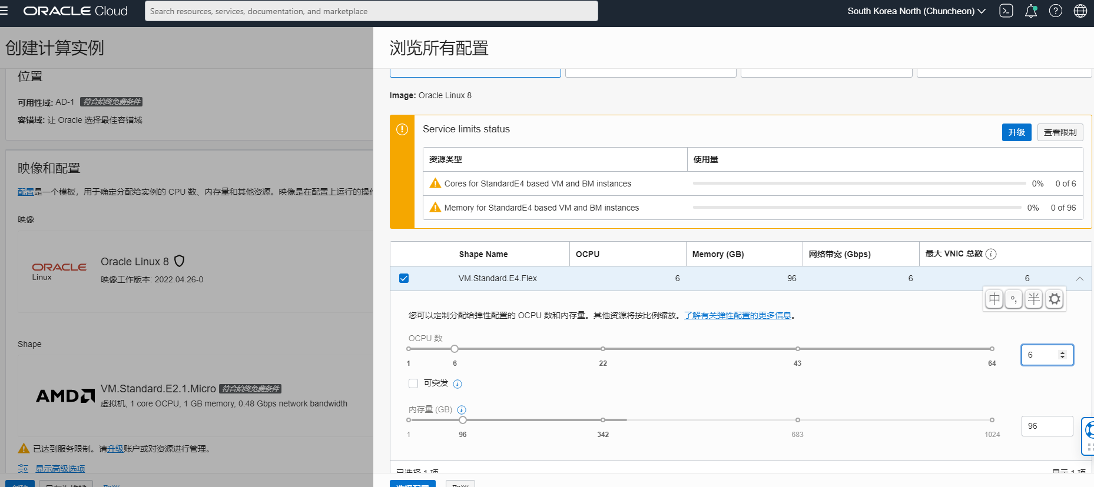1094x487 pixels.
Task: Adjust OCPU count with spinner arrows
Action: [x=1062, y=355]
